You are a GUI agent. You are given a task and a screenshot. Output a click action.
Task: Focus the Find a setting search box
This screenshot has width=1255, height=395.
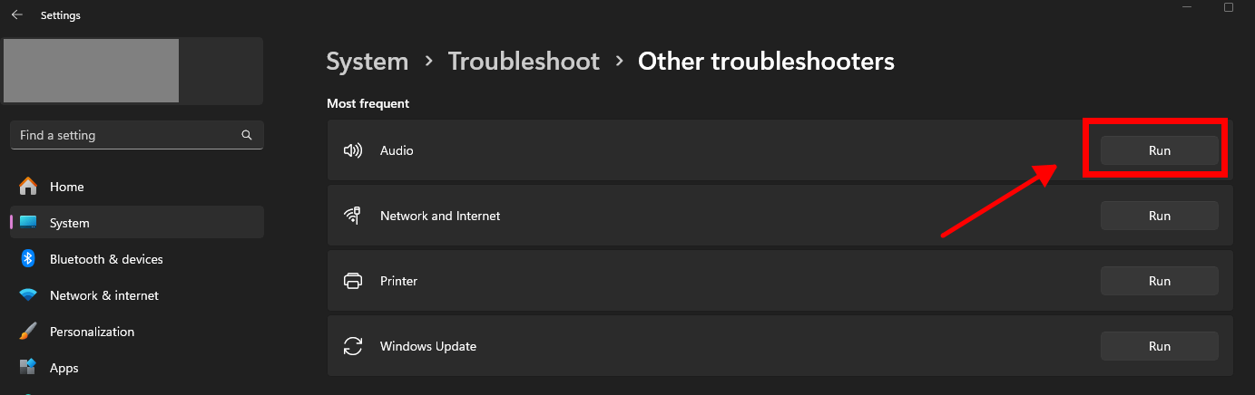[127, 135]
